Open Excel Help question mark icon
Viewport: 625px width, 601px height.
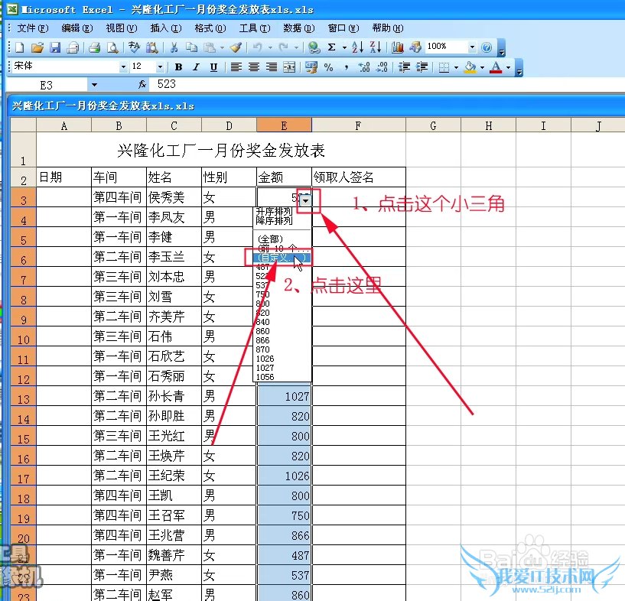[487, 48]
